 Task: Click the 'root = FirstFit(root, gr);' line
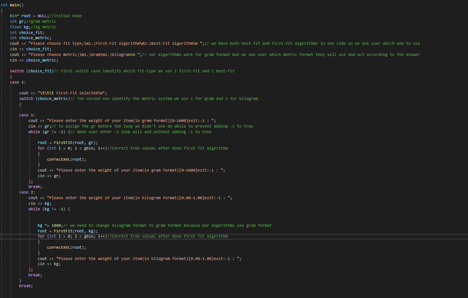point(67,142)
